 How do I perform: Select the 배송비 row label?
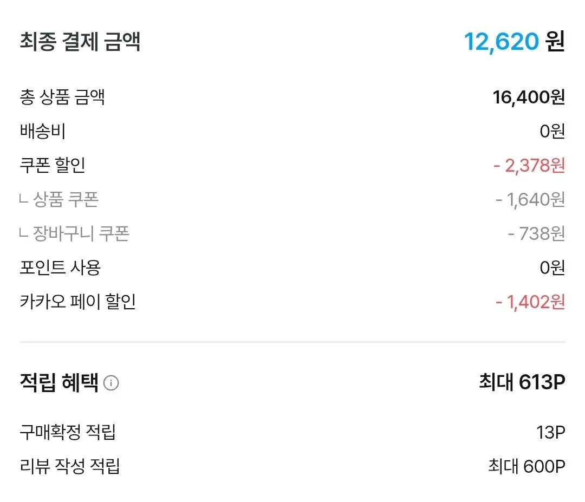[x=43, y=131]
